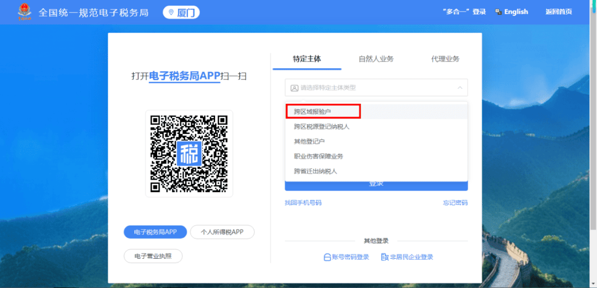Select the 电子营业执照 scan option

pos(153,257)
